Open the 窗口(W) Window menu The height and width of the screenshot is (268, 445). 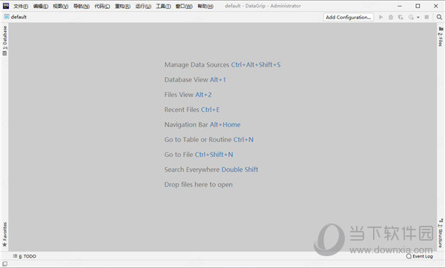pos(184,6)
